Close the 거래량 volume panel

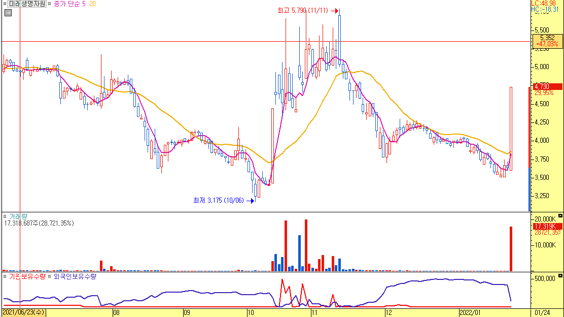560,216
